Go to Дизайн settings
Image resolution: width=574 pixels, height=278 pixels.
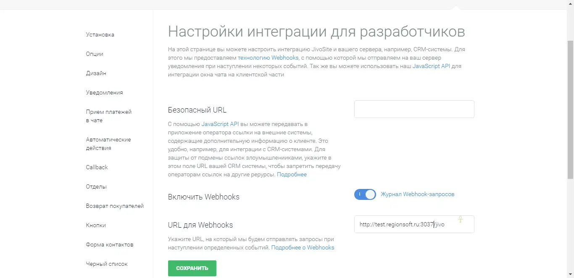click(96, 73)
